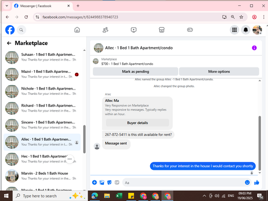Bookmark this page with the star
This screenshot has height=201, width=268.
pyautogui.click(x=241, y=17)
